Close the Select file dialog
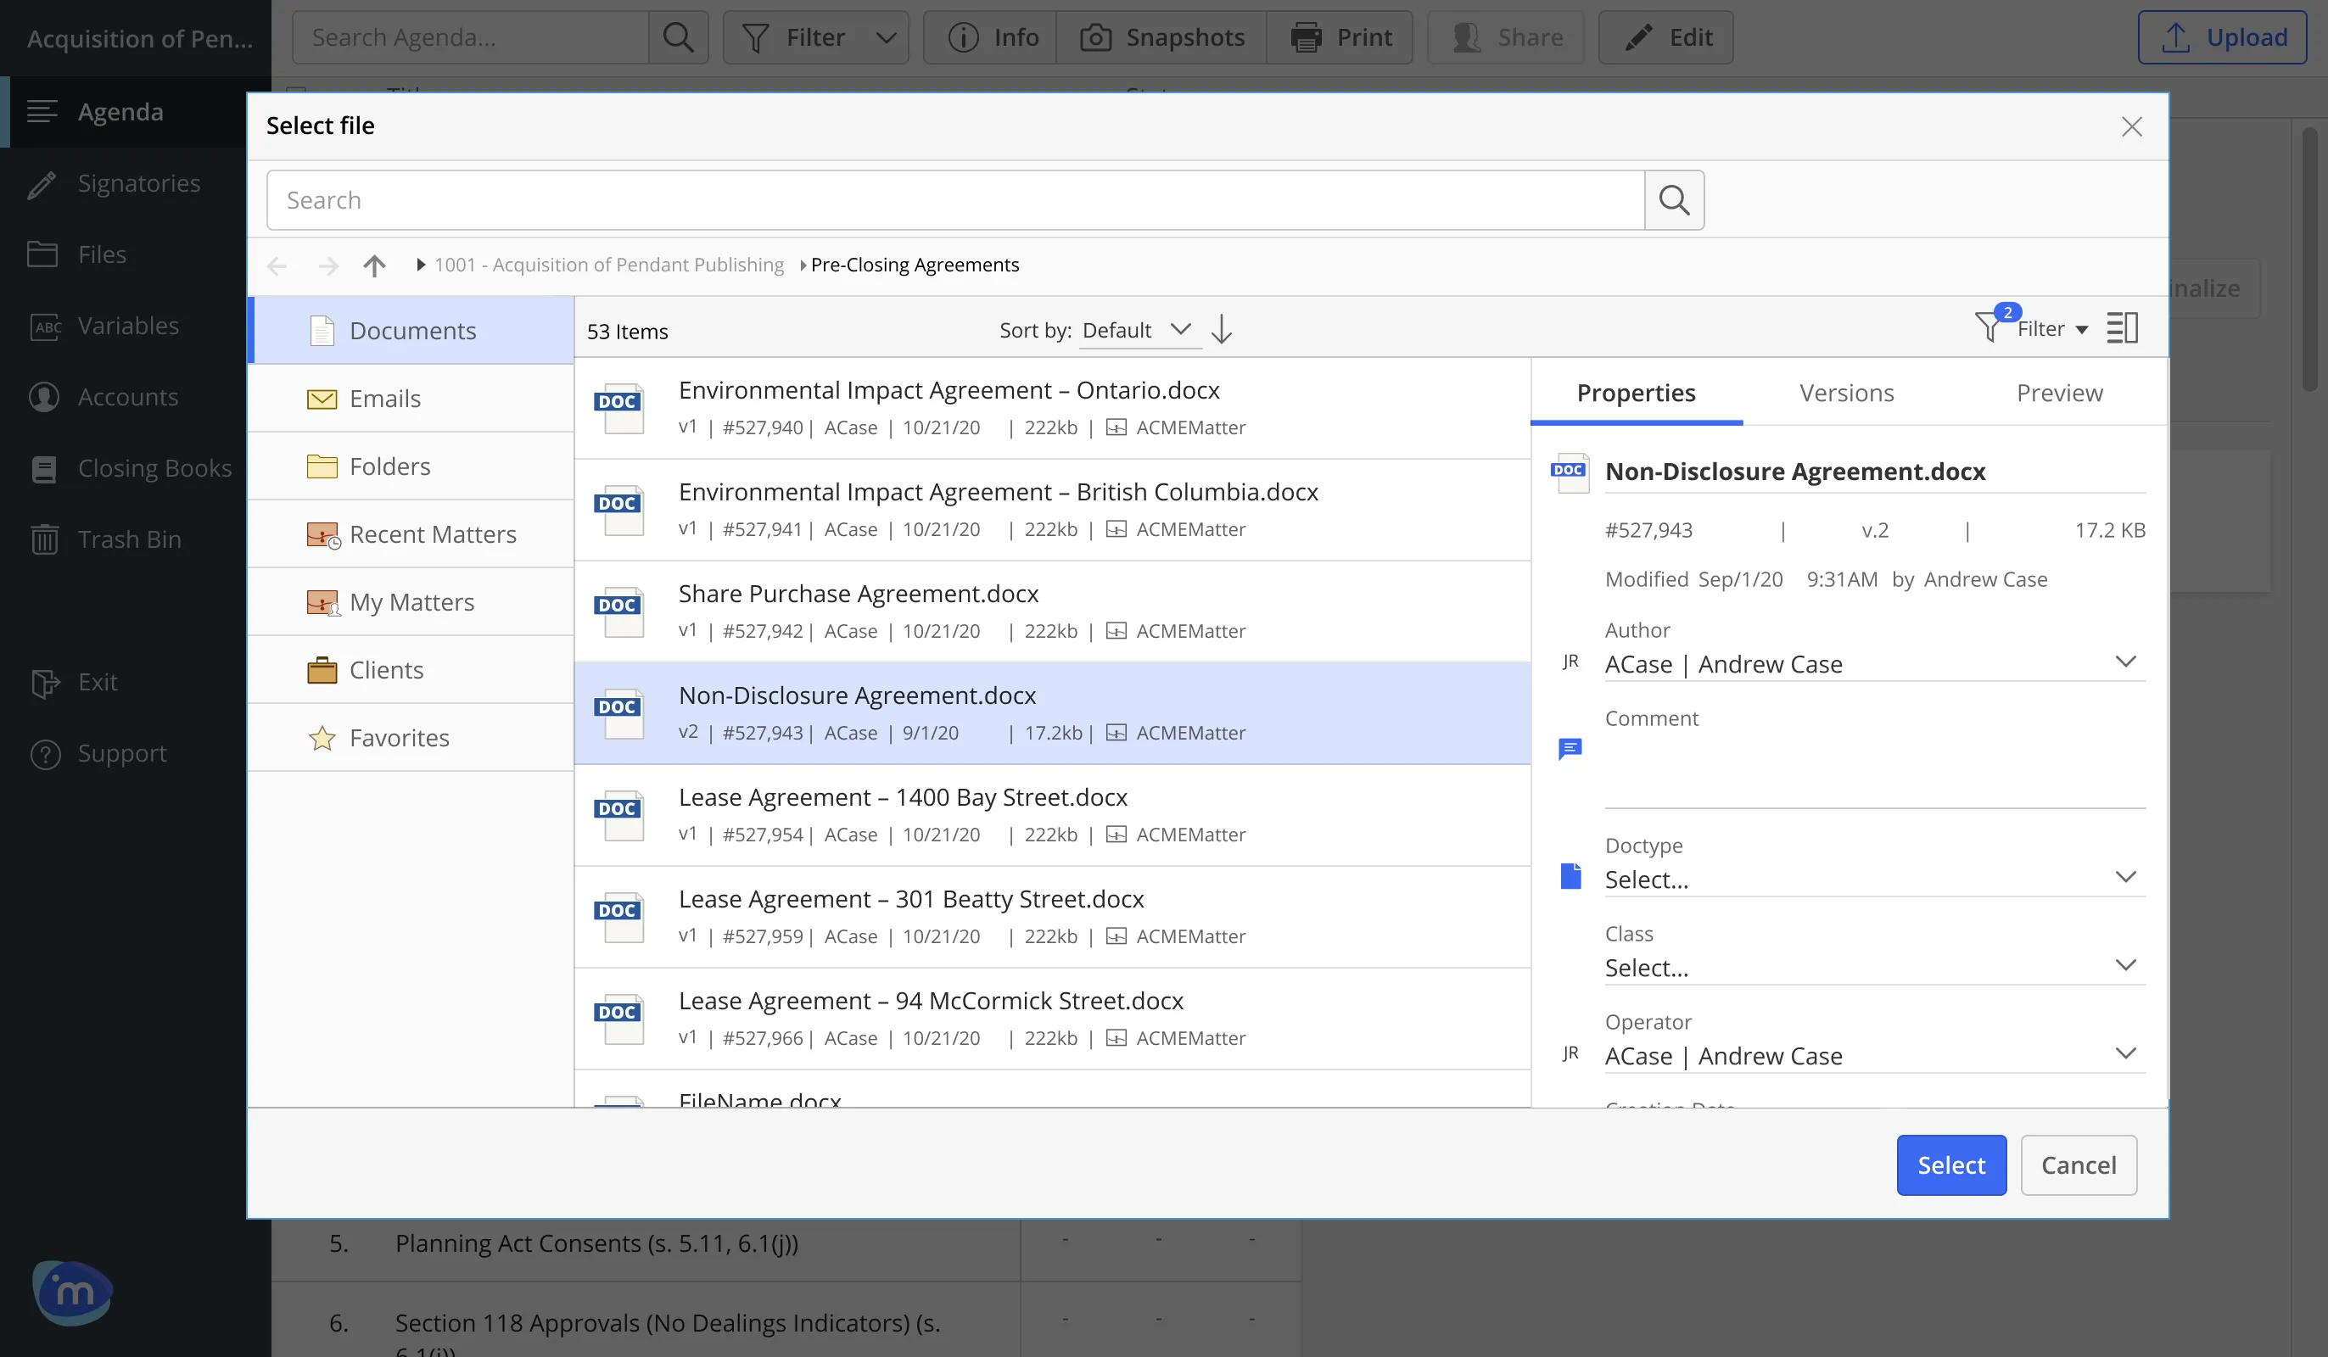This screenshot has height=1357, width=2328. point(2131,126)
